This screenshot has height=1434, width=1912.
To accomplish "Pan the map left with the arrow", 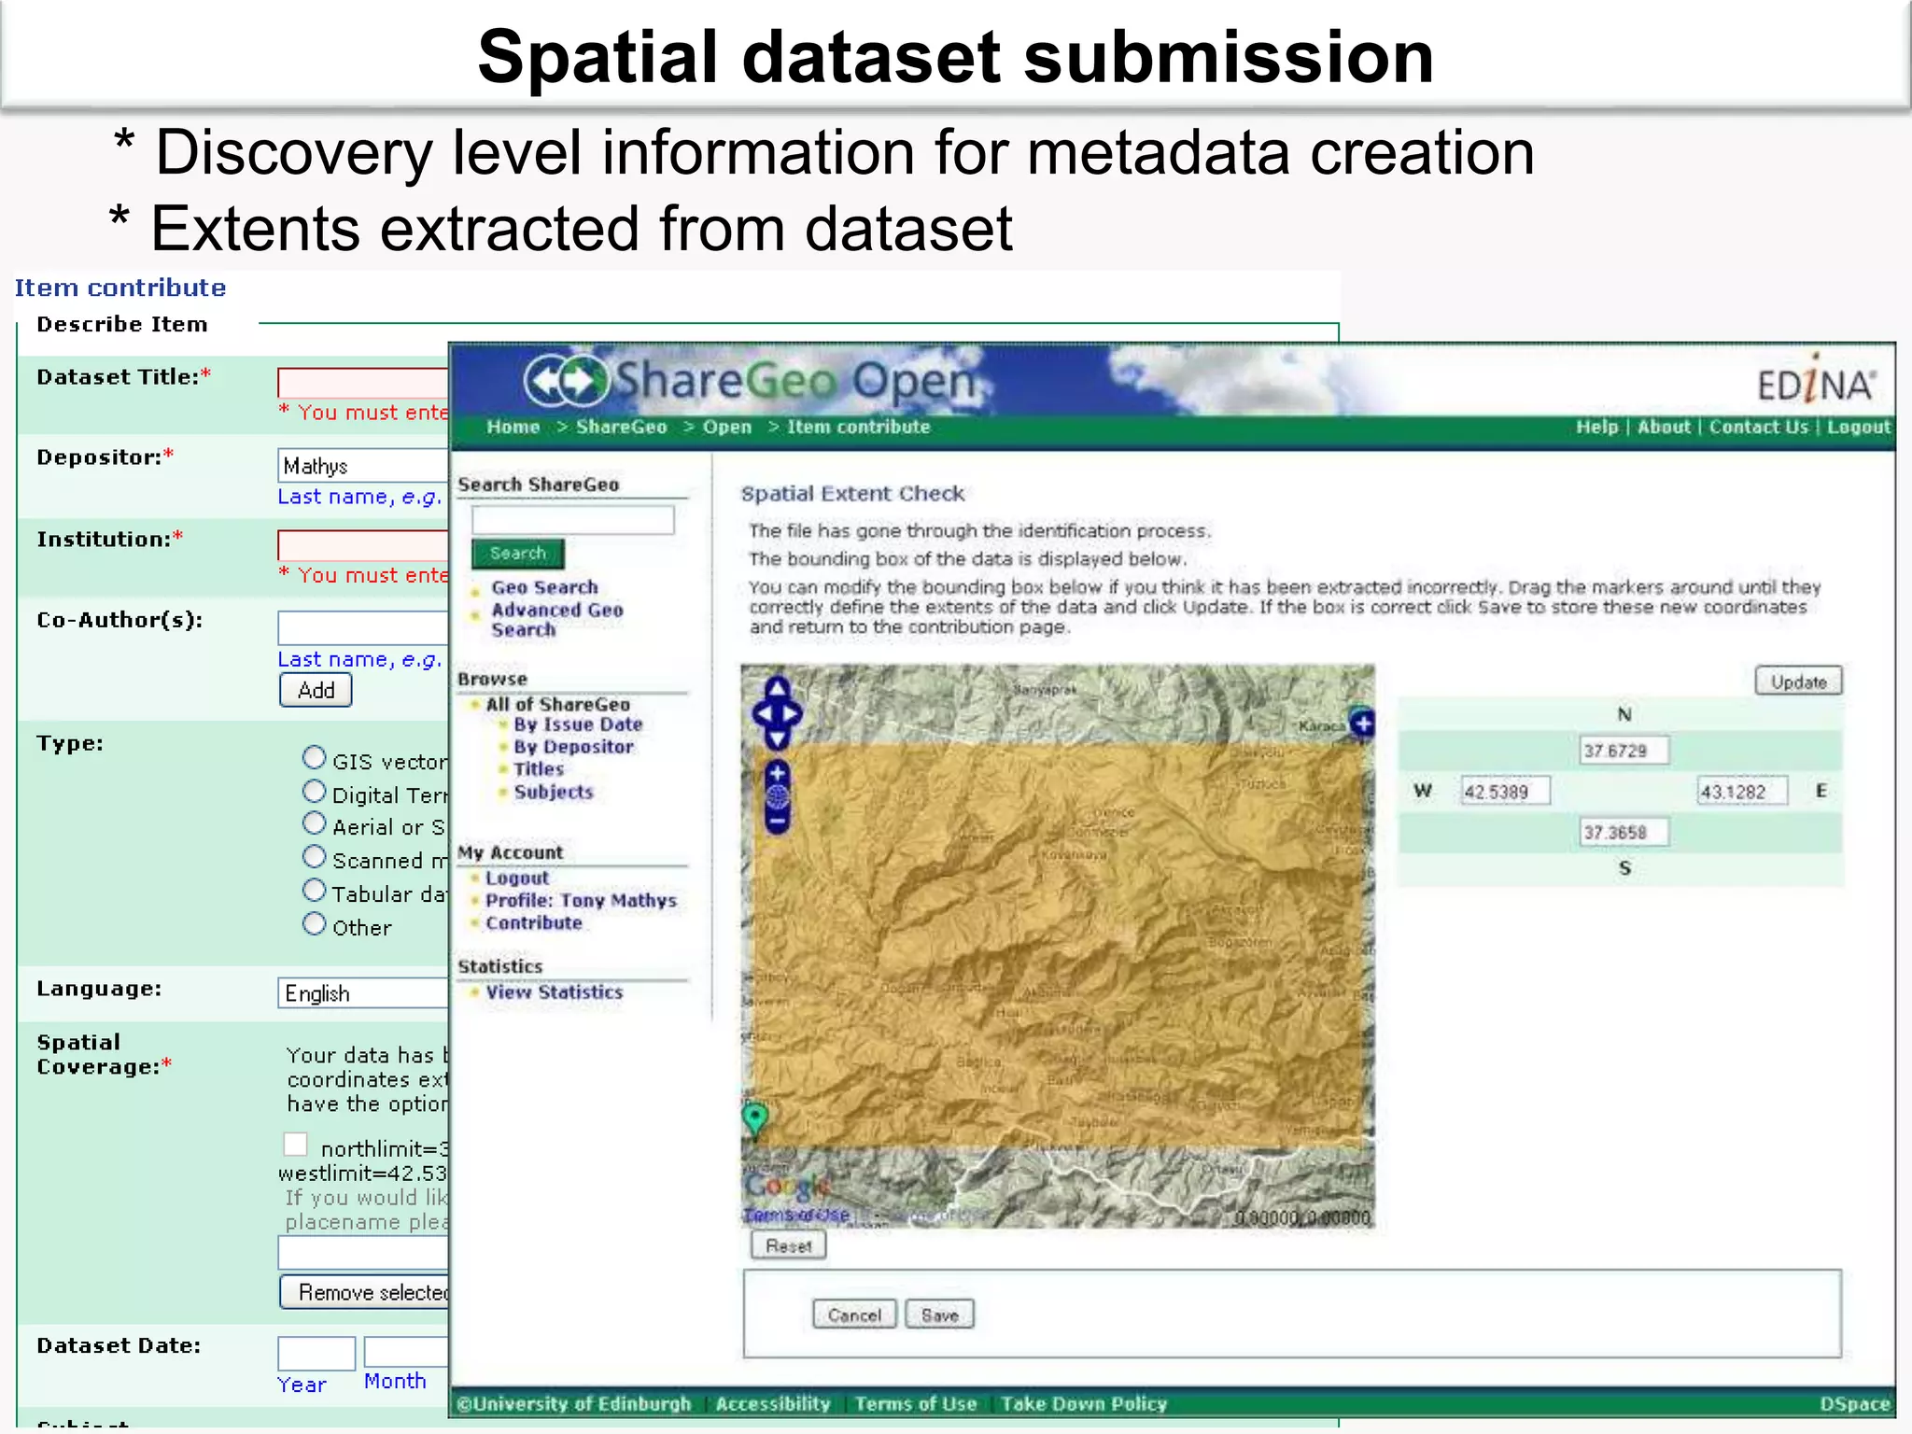I will pyautogui.click(x=763, y=714).
